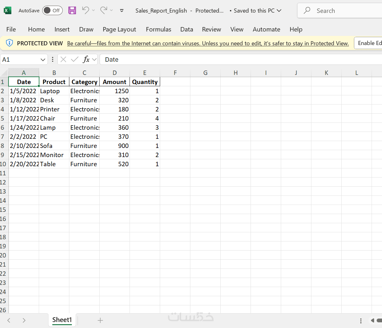The width and height of the screenshot is (382, 328).
Task: Switch to the Insert tab
Action: 62,29
